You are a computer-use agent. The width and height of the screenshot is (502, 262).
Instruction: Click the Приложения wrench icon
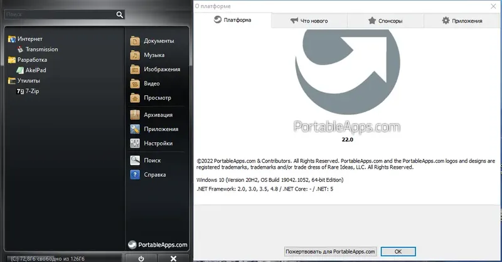click(x=135, y=129)
